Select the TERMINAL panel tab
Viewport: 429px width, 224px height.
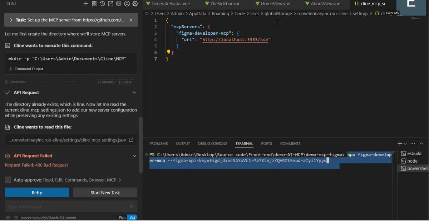tap(244, 143)
